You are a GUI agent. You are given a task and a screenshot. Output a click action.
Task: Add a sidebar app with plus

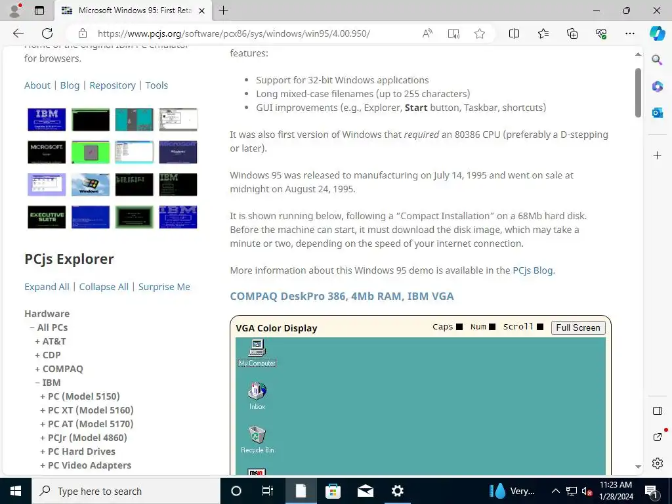[657, 155]
